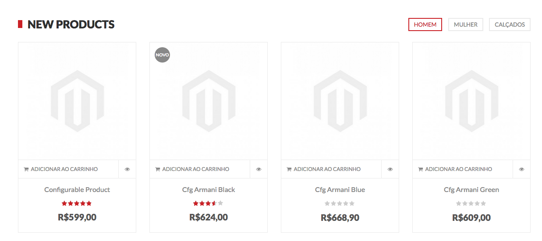This screenshot has height=241, width=542.
Task: Click the five-star rating of Configurable Product
Action: (77, 203)
